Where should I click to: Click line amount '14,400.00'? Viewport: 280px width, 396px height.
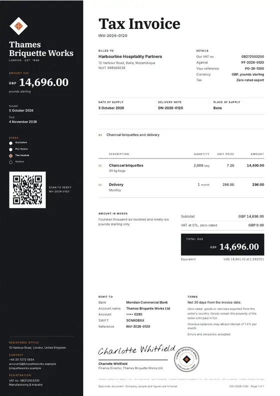pyautogui.click(x=255, y=165)
